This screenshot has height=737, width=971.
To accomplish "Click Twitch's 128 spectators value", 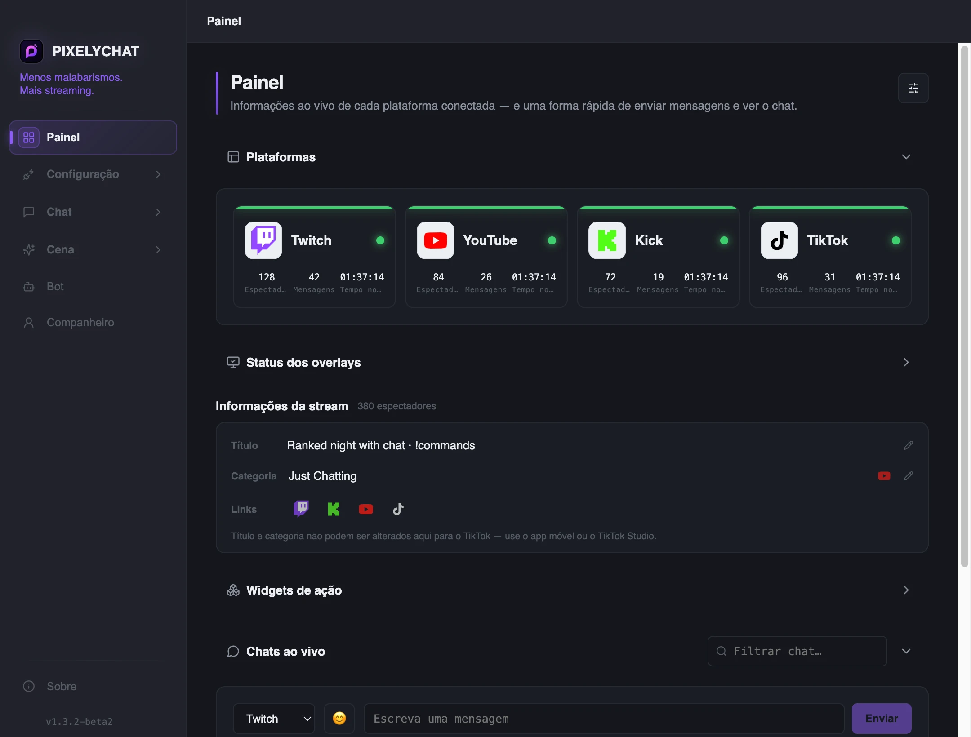I will coord(267,277).
